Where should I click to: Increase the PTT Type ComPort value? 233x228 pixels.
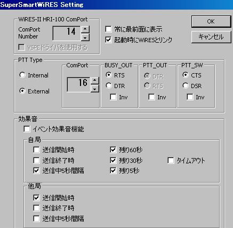pyautogui.click(x=95, y=81)
